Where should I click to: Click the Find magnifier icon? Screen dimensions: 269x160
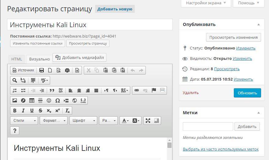tap(15, 80)
